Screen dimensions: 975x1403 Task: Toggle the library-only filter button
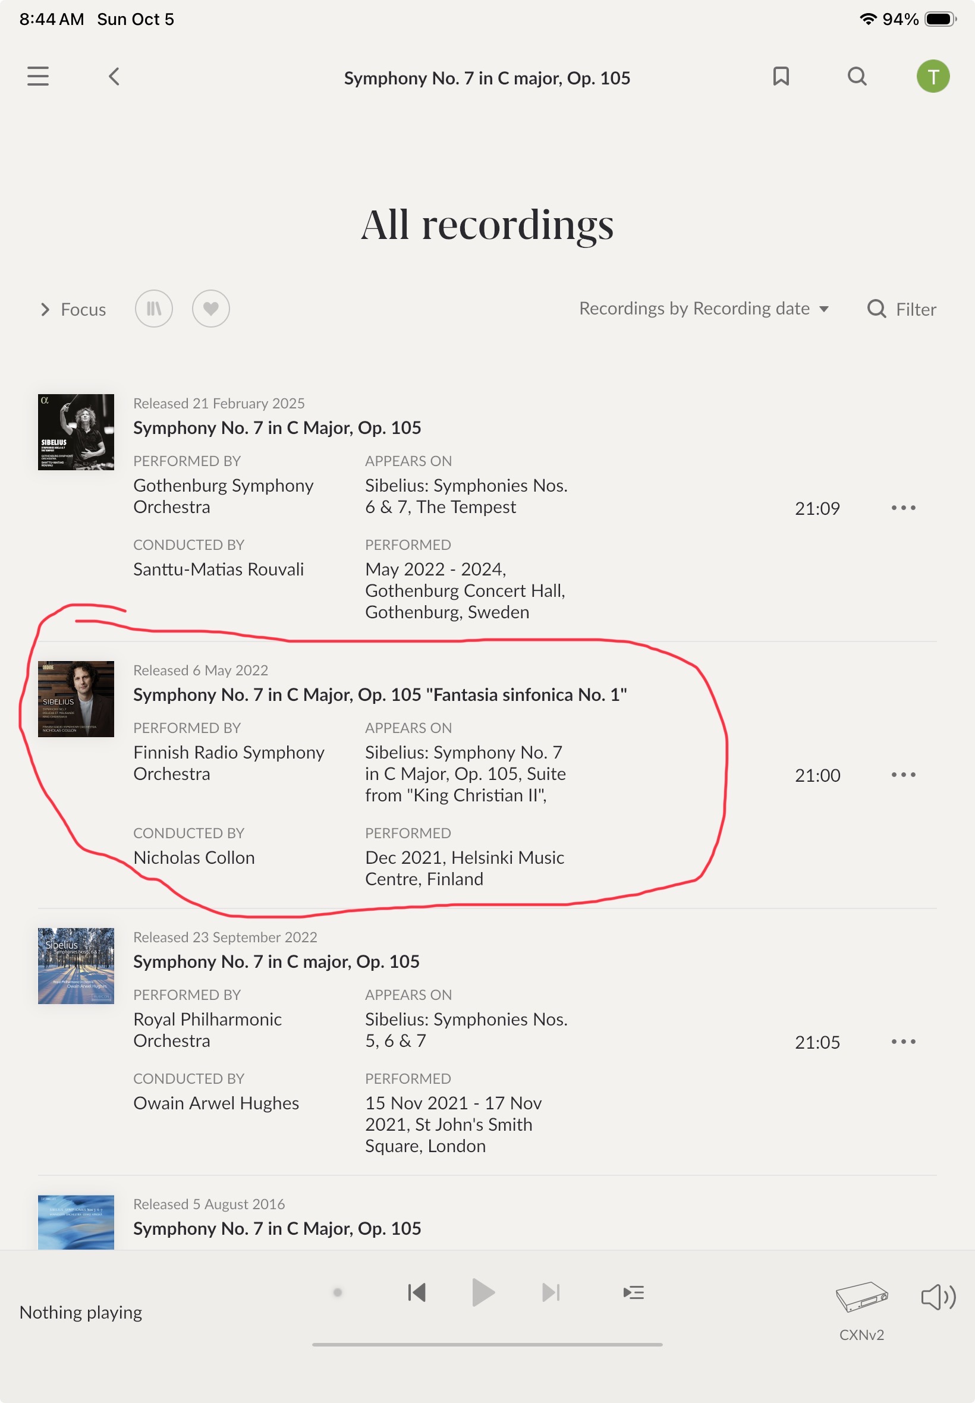coord(154,309)
